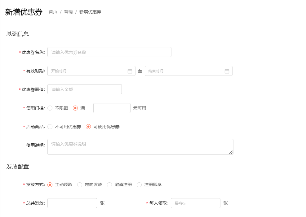This screenshot has width=306, height=217.
Task: Go to 首页 breadcrumb link
Action: pos(53,12)
